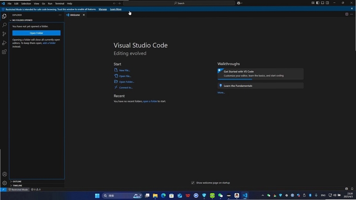
Task: Click the 'add a folder' link
Action: click(49, 43)
